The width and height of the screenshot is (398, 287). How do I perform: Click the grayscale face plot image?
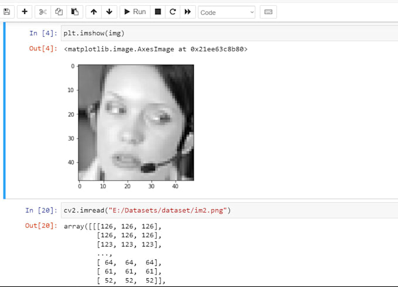[136, 122]
